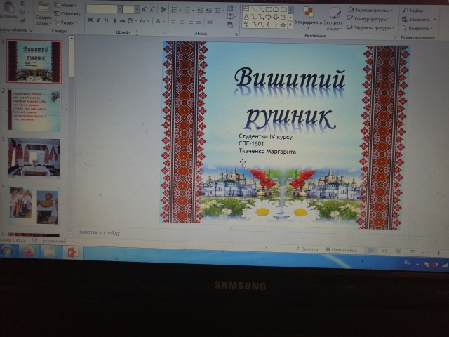Align text left in paragraph group
449x337 pixels.
pyautogui.click(x=174, y=22)
